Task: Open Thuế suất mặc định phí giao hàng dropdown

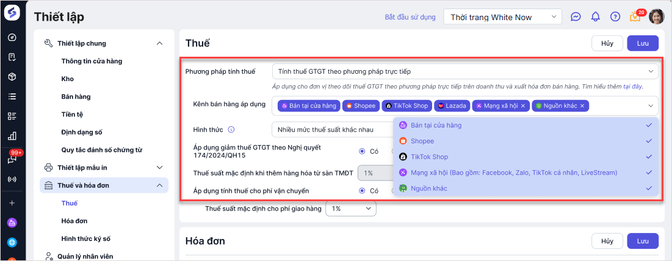Action: (x=351, y=209)
